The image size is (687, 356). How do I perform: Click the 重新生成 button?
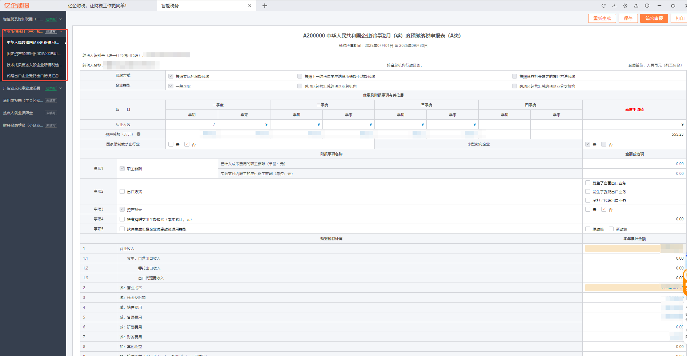click(602, 18)
